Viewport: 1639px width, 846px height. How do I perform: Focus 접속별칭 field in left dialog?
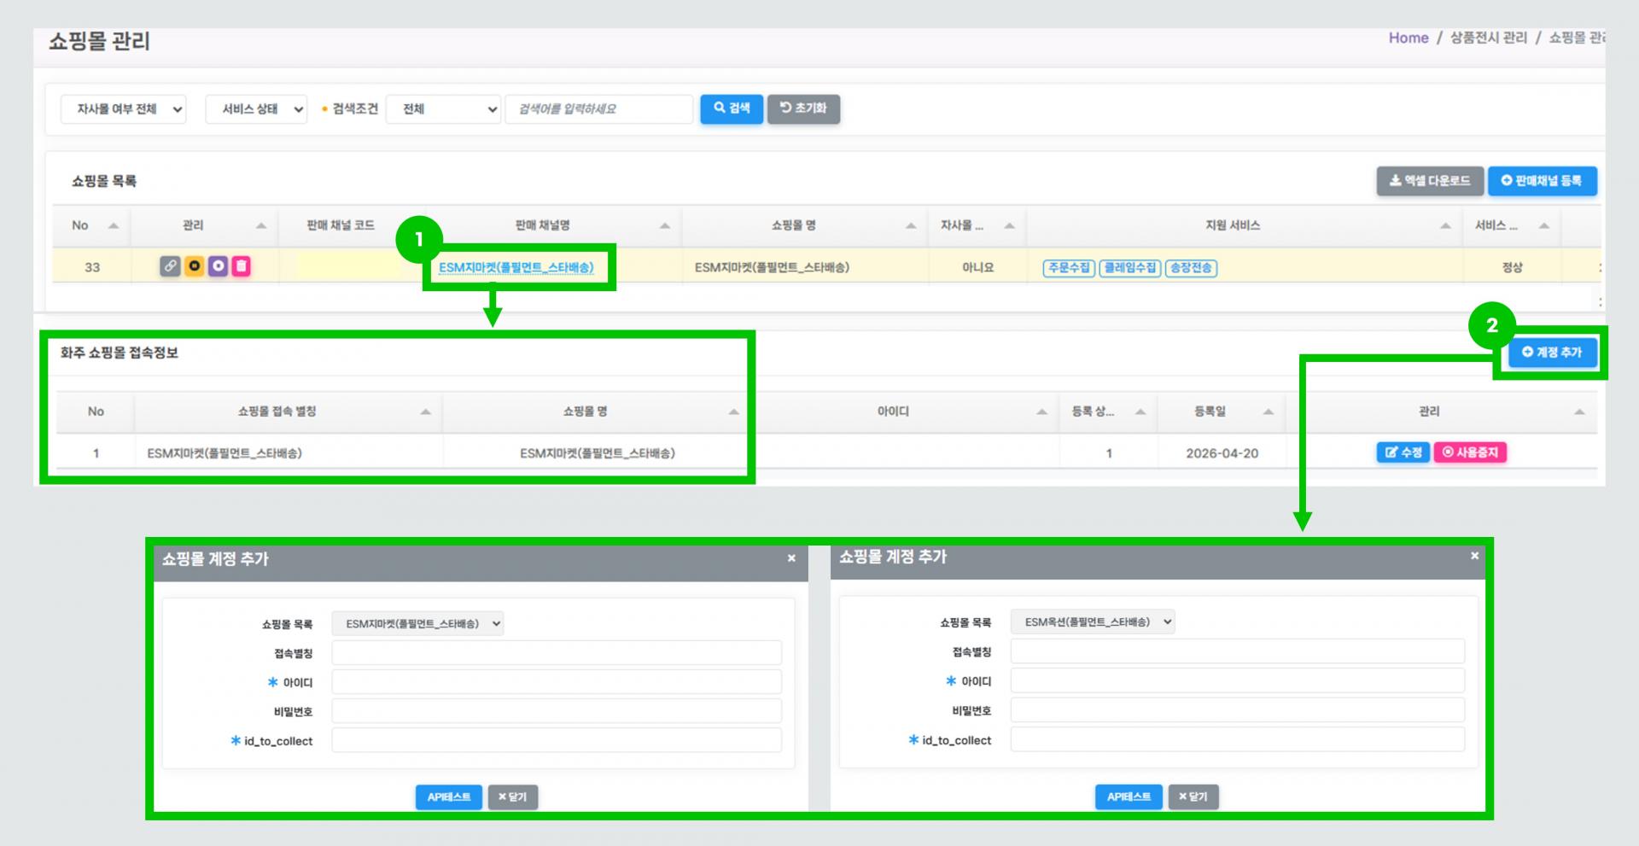pyautogui.click(x=557, y=653)
